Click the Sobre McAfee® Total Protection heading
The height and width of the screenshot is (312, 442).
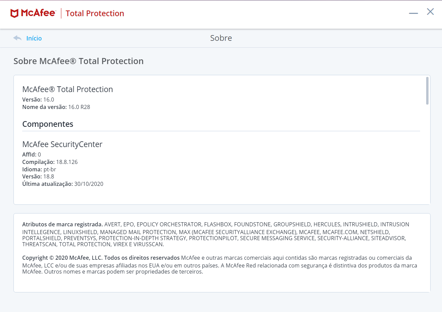(x=78, y=61)
